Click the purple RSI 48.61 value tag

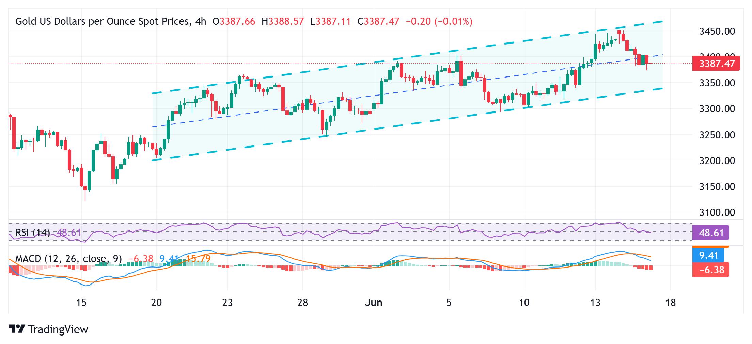click(x=711, y=233)
